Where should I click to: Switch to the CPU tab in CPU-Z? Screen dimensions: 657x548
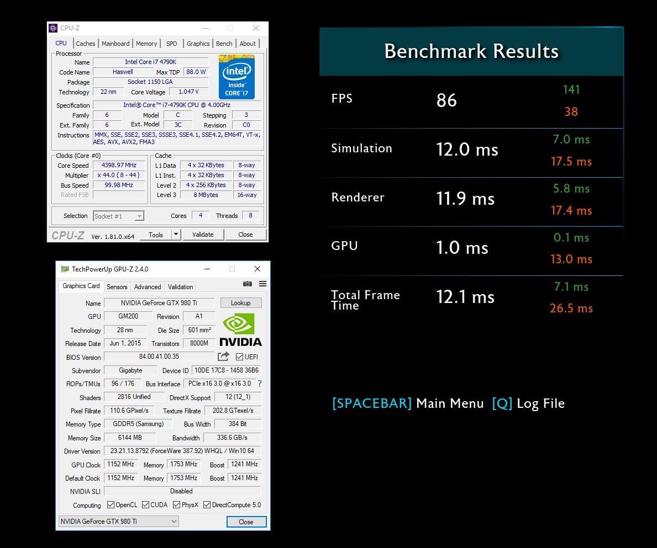click(61, 43)
